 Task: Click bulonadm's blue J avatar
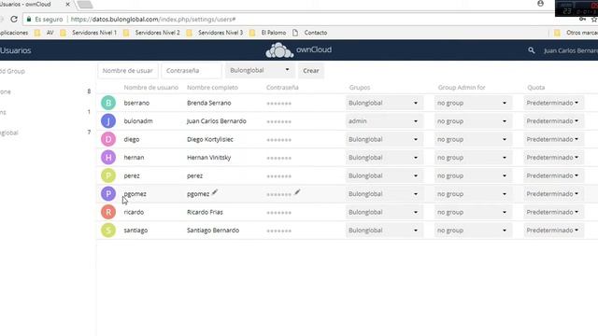click(x=108, y=121)
